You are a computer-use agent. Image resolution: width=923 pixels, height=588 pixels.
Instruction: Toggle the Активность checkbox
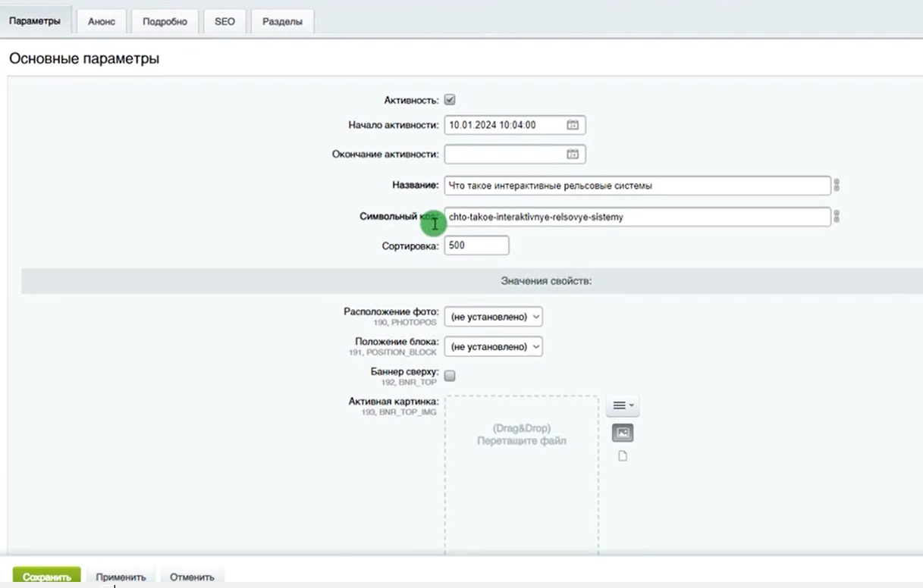click(x=450, y=100)
